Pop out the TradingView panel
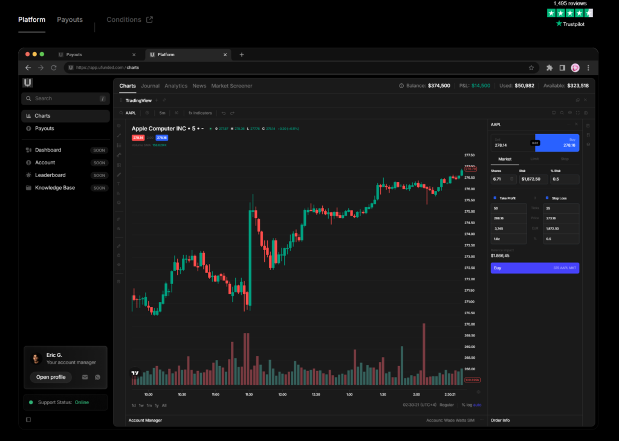The height and width of the screenshot is (441, 619). pos(577,100)
